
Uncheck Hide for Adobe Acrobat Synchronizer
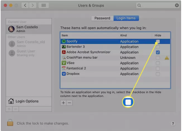click(158, 52)
